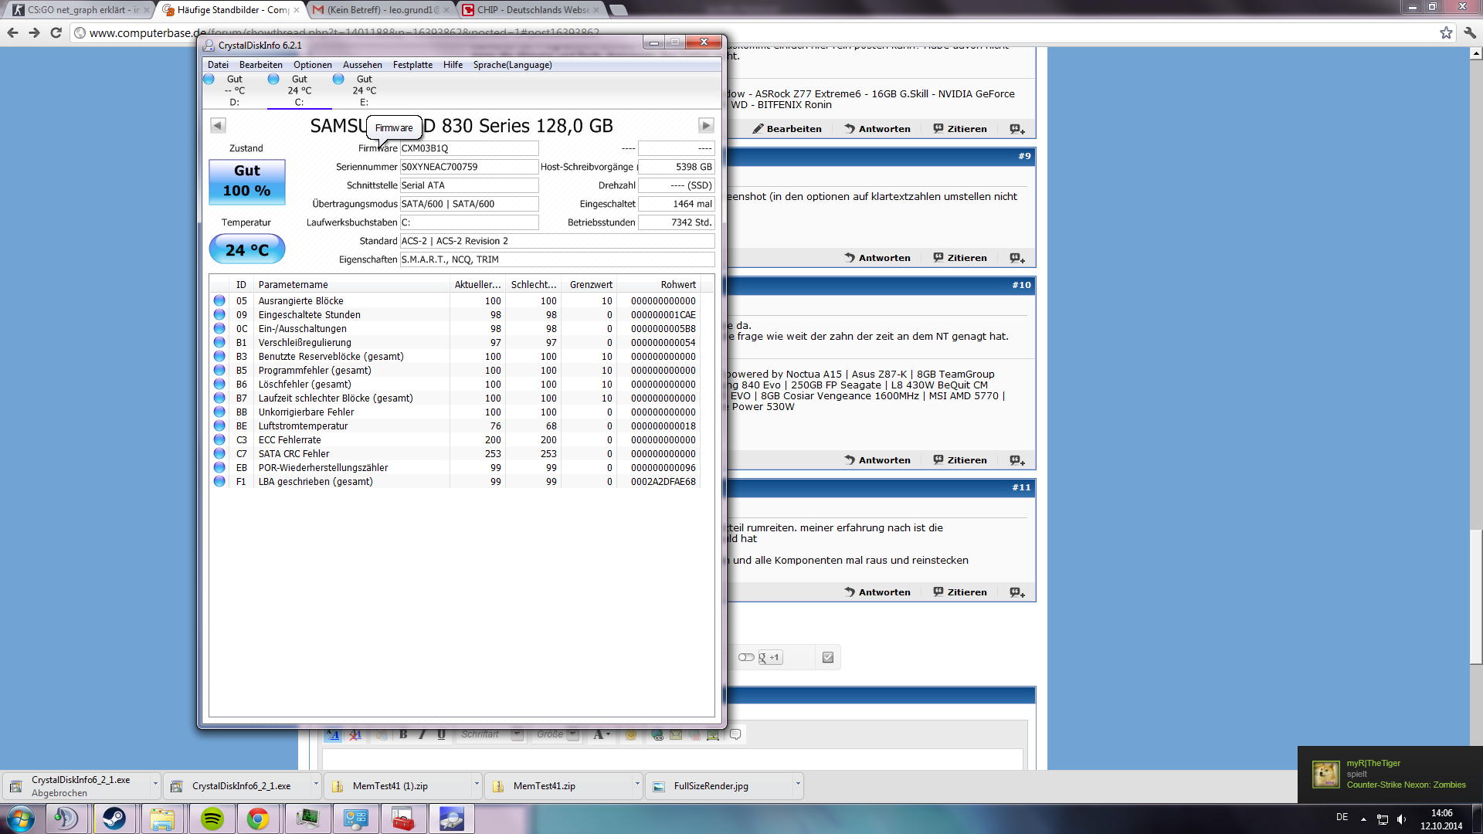Viewport: 1483px width, 834px height.
Task: Expand MemTest41.zip download options arrow
Action: pos(637,785)
